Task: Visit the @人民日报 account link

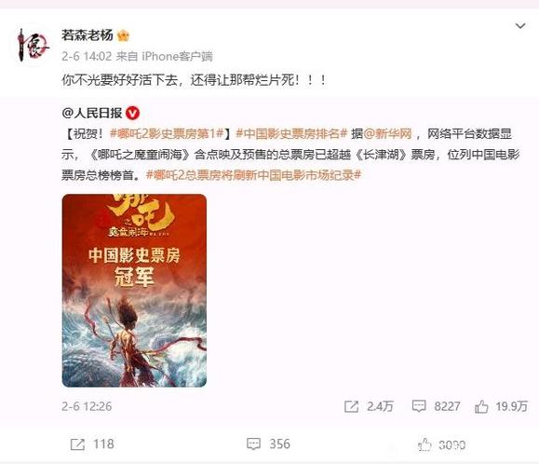Action: click(x=92, y=113)
